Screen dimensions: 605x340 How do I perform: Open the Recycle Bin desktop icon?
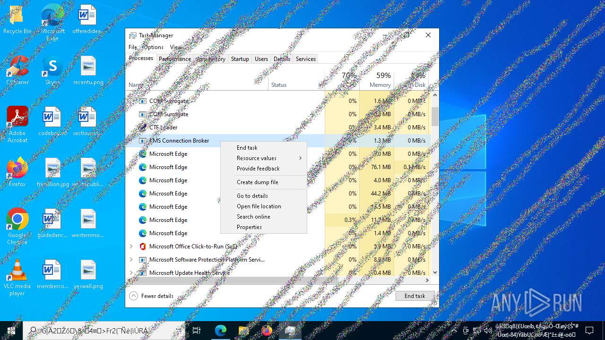click(x=17, y=20)
